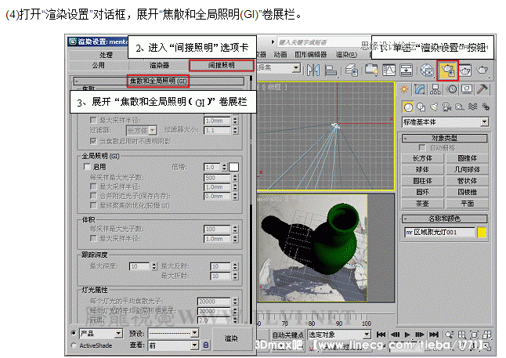This screenshot has width=506, height=358.
Task: Open the 处理 tab
Action: click(x=106, y=55)
